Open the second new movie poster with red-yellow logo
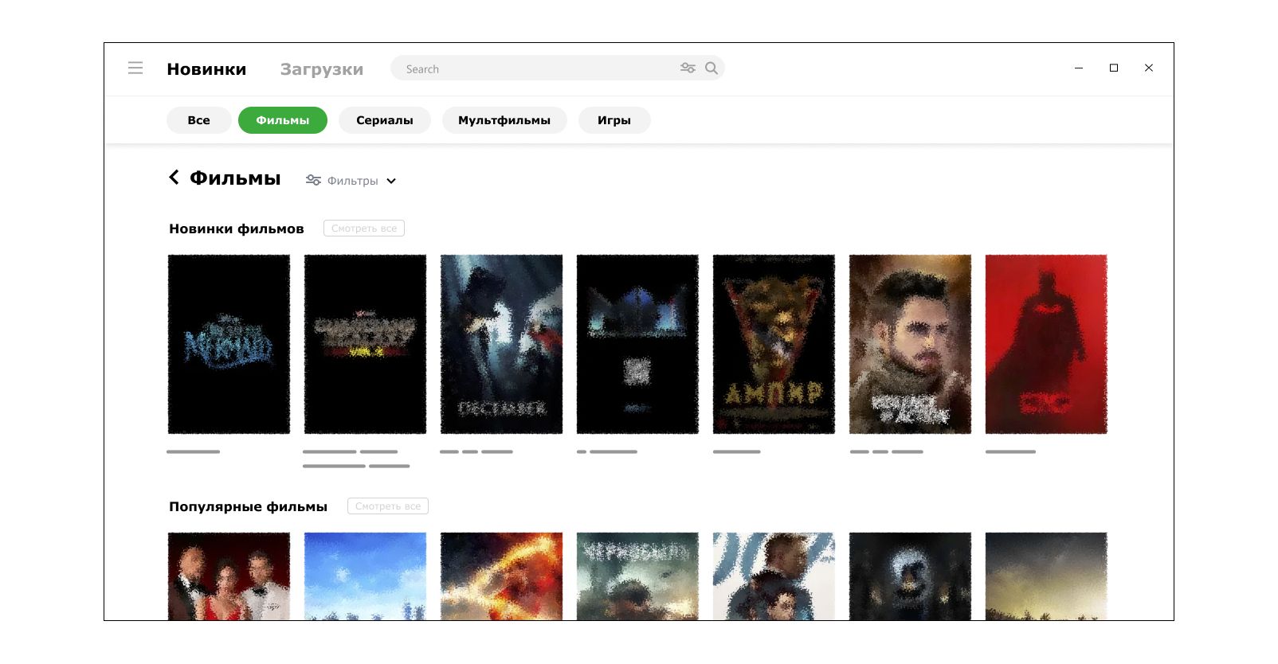Image resolution: width=1278 pixels, height=664 pixels. 365,344
